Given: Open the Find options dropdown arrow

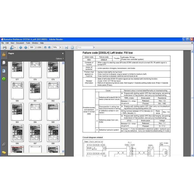Looking at the screenshot, I should (x=94, y=47).
